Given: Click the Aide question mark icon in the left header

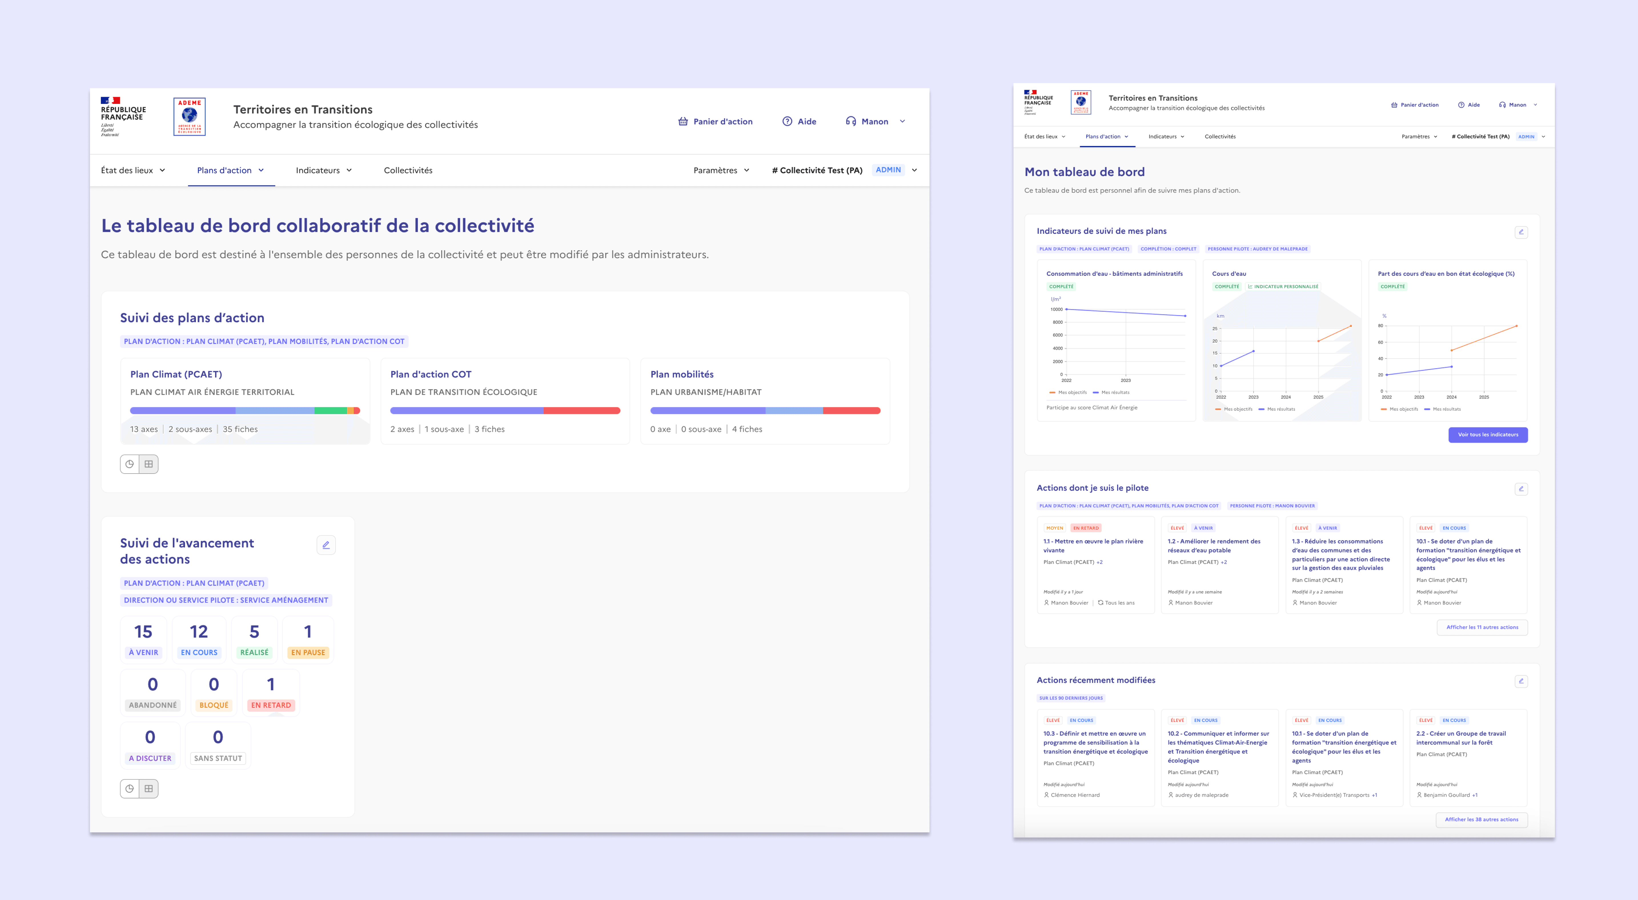Looking at the screenshot, I should click(x=787, y=121).
